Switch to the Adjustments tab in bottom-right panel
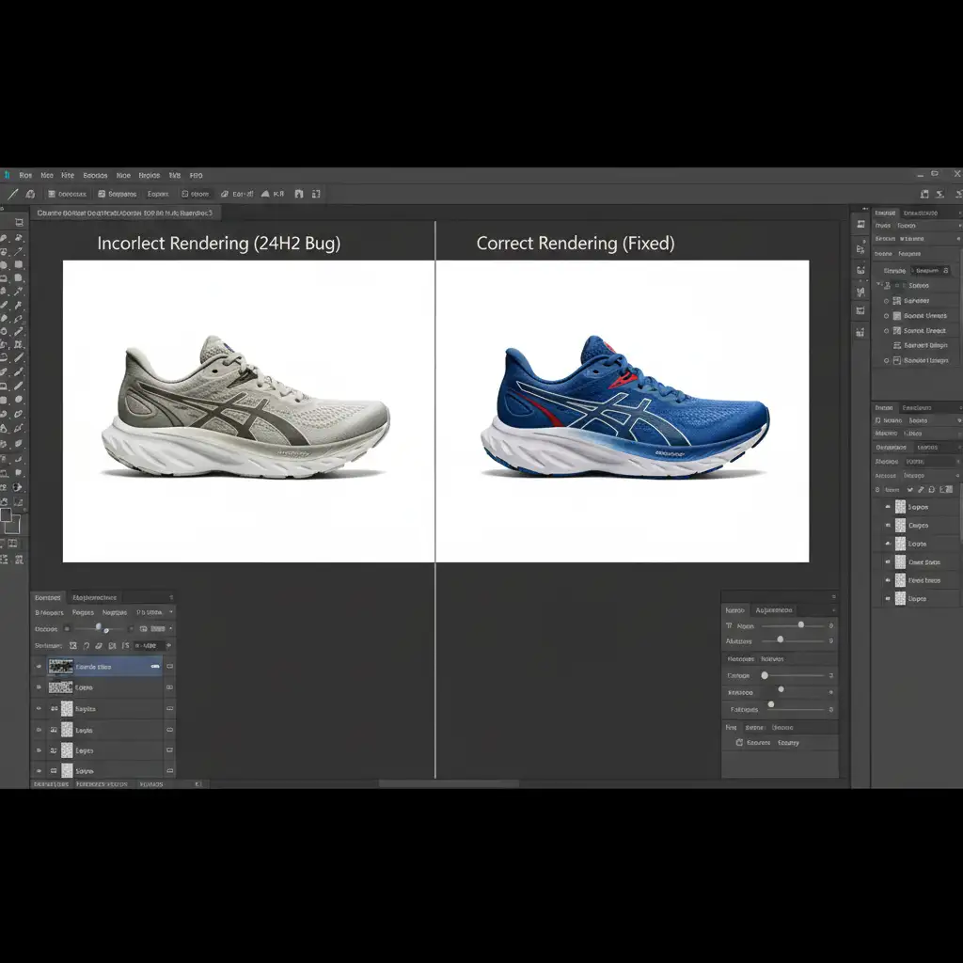 (x=773, y=610)
